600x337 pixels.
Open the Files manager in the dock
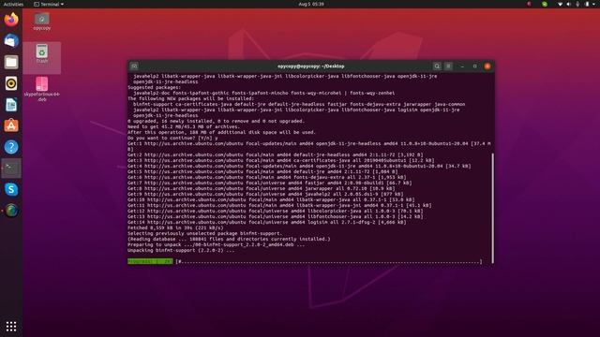[11, 62]
